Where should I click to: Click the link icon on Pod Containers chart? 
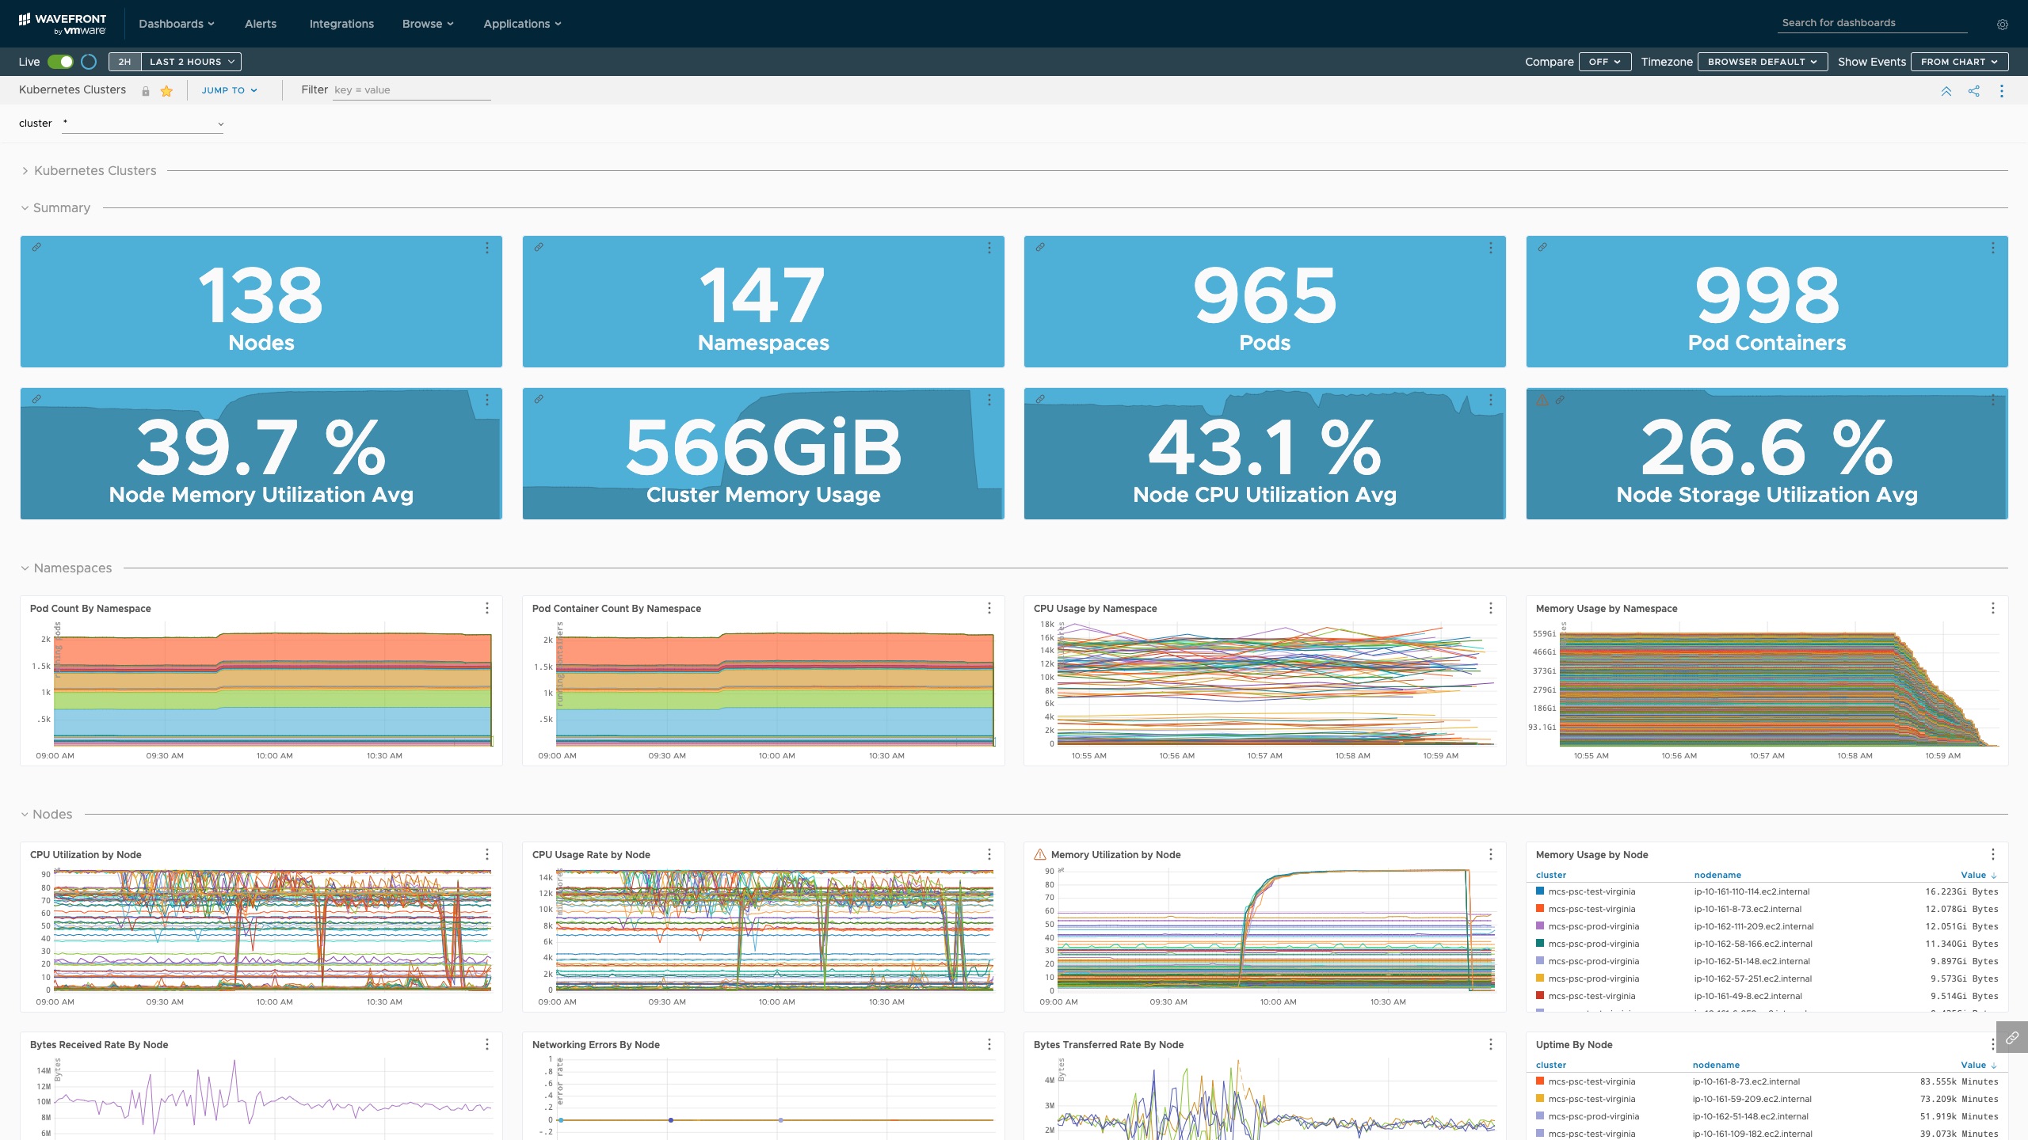[1542, 247]
